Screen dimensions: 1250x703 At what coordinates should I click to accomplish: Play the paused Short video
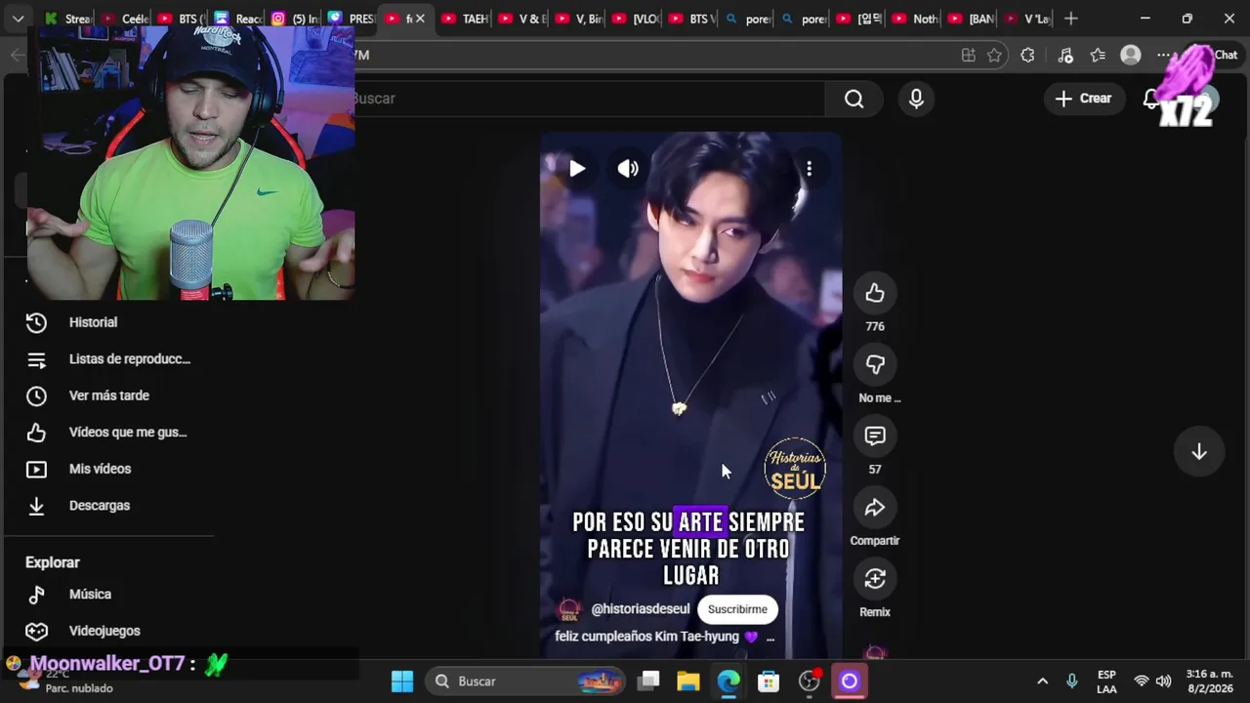(577, 169)
